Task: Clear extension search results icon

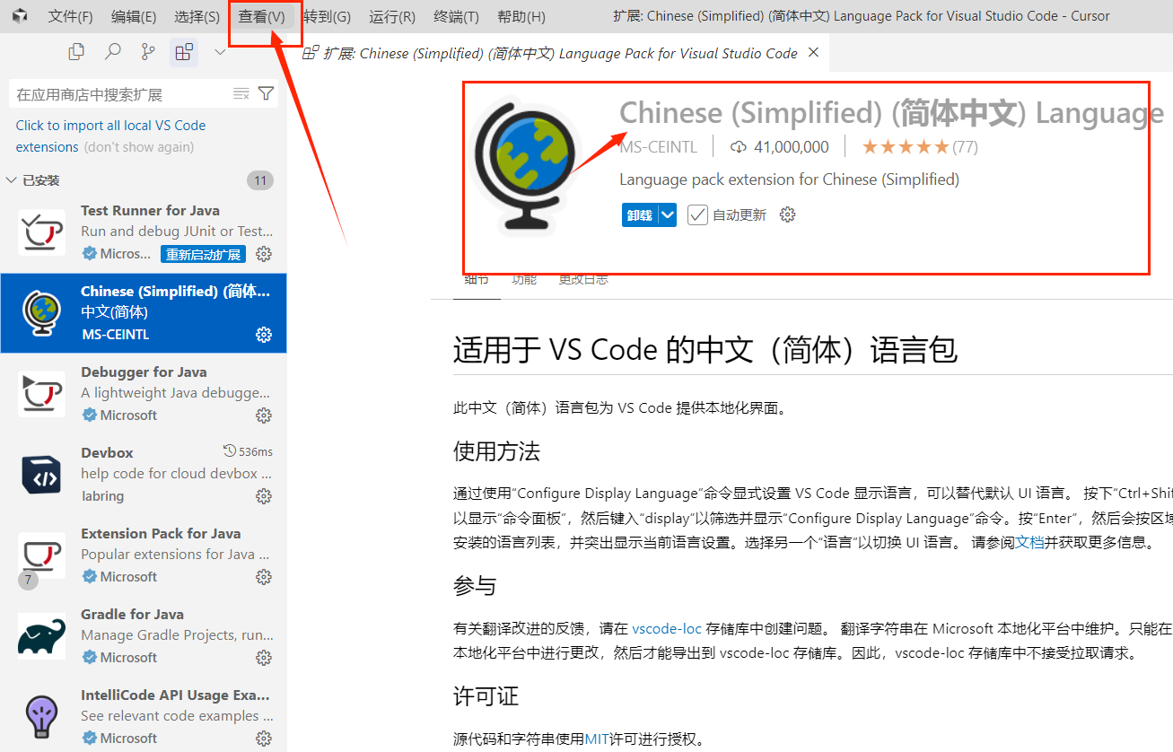Action: (x=241, y=93)
